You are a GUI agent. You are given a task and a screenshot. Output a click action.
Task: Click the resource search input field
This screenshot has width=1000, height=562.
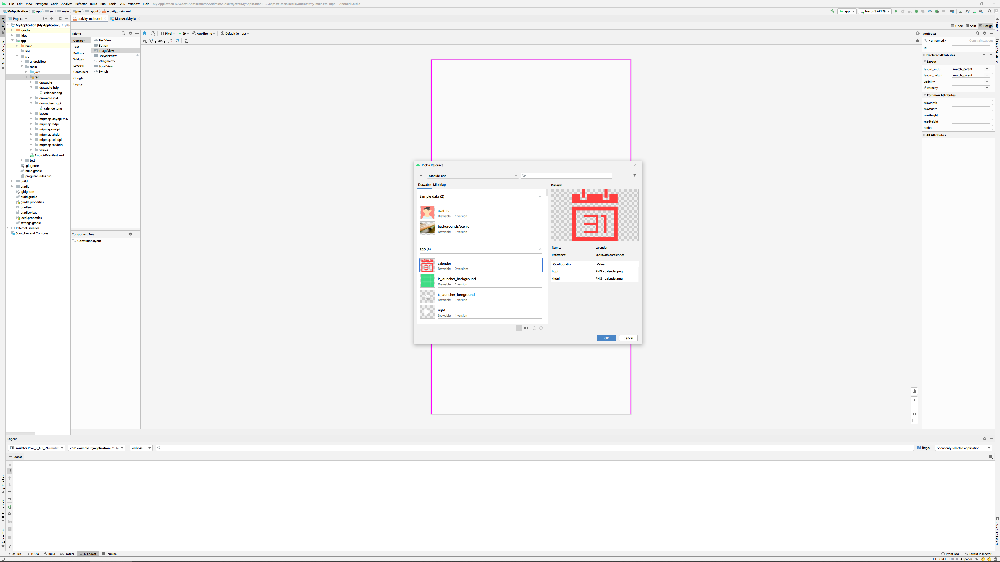click(x=567, y=176)
